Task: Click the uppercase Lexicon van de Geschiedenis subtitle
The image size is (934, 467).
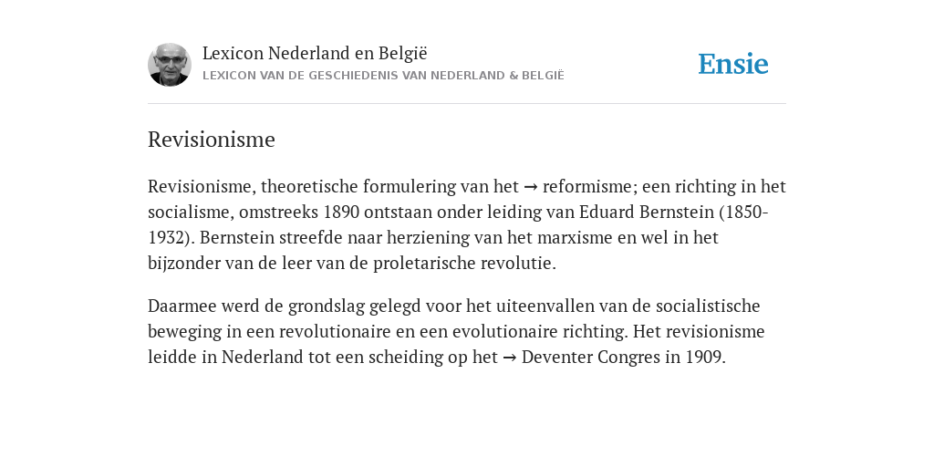Action: (383, 76)
